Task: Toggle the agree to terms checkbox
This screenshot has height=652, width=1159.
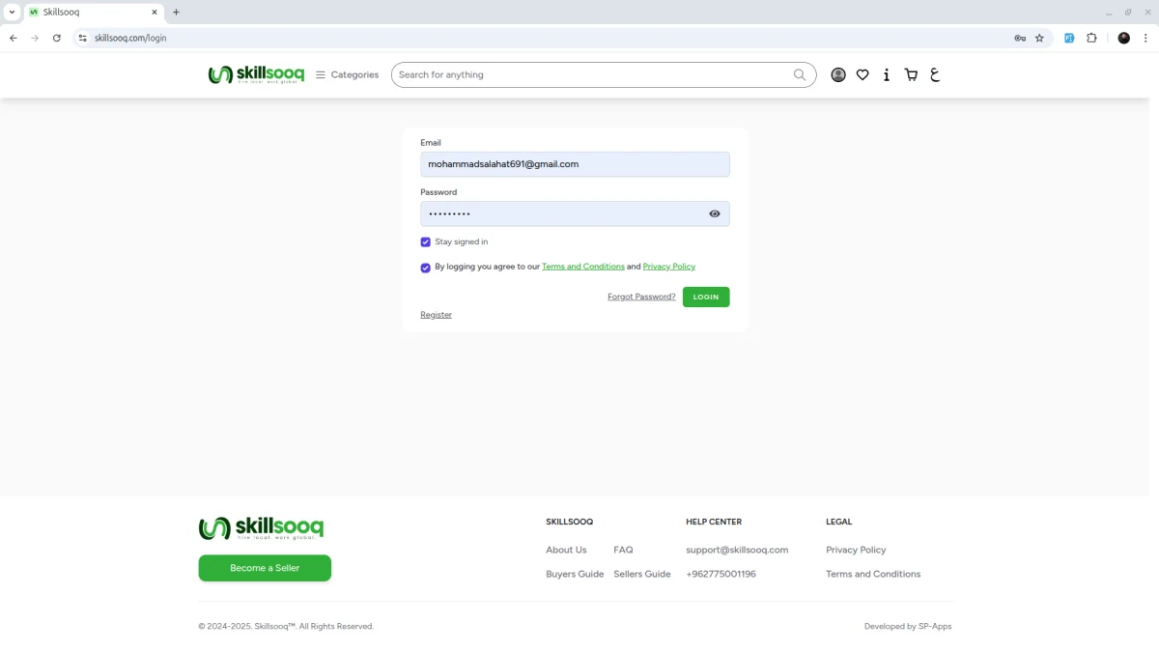Action: click(425, 268)
